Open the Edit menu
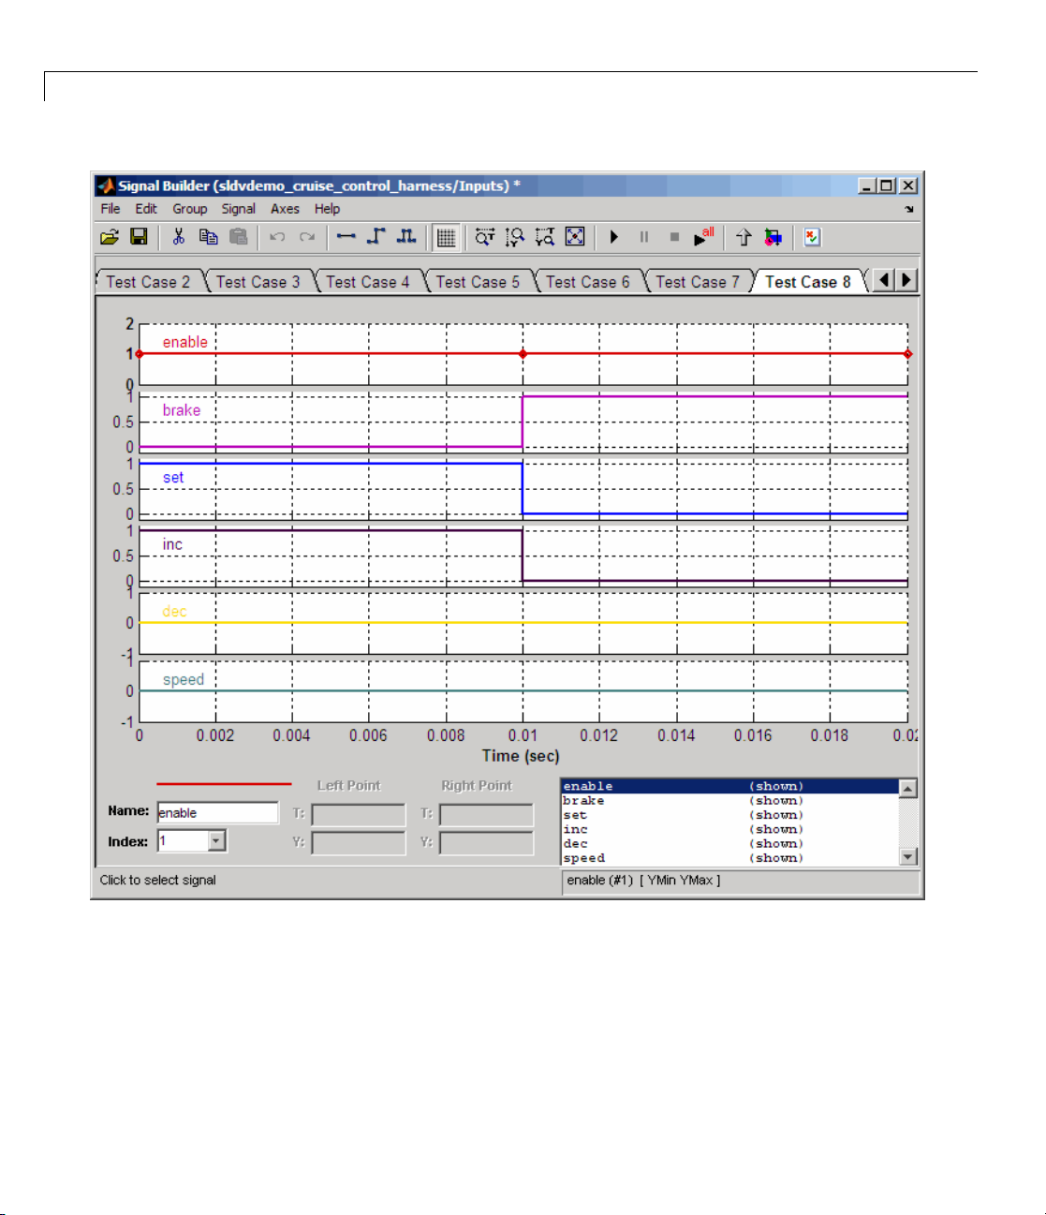1046x1215 pixels. tap(145, 209)
